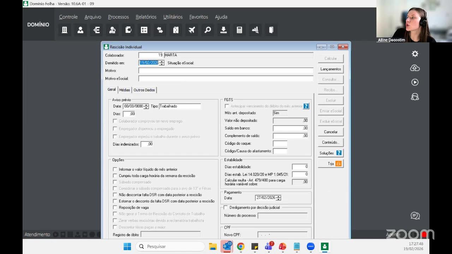The height and width of the screenshot is (254, 452).
Task: Click the headset support icon in side panel
Action: coord(415,97)
